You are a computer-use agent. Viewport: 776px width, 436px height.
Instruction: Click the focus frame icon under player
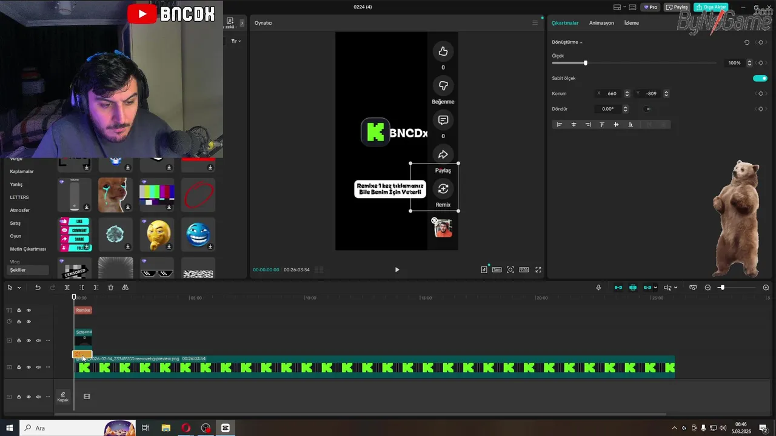click(x=510, y=269)
